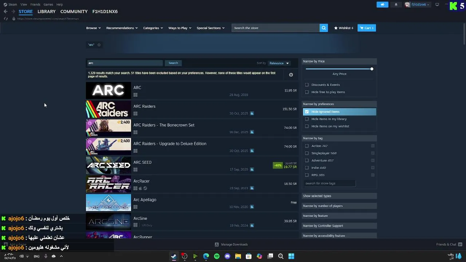Click Steam icon in the taskbar
The image size is (466, 262).
174,256
